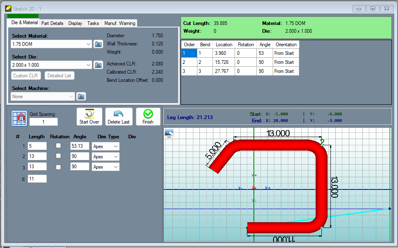Screen dimensions: 398x248
Task: Switch to the Part Details tab
Action: click(x=52, y=23)
